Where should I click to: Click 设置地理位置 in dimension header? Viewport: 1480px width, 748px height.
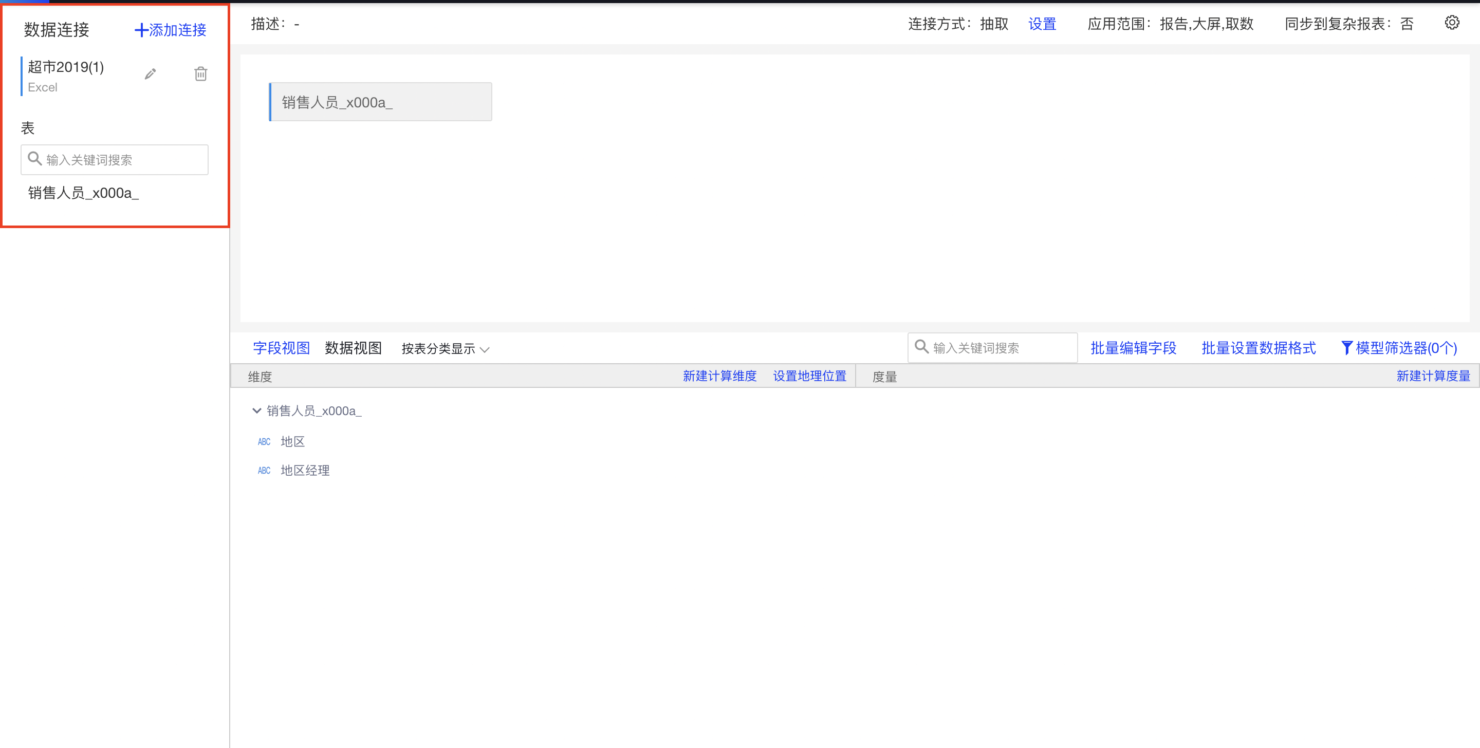click(x=809, y=376)
